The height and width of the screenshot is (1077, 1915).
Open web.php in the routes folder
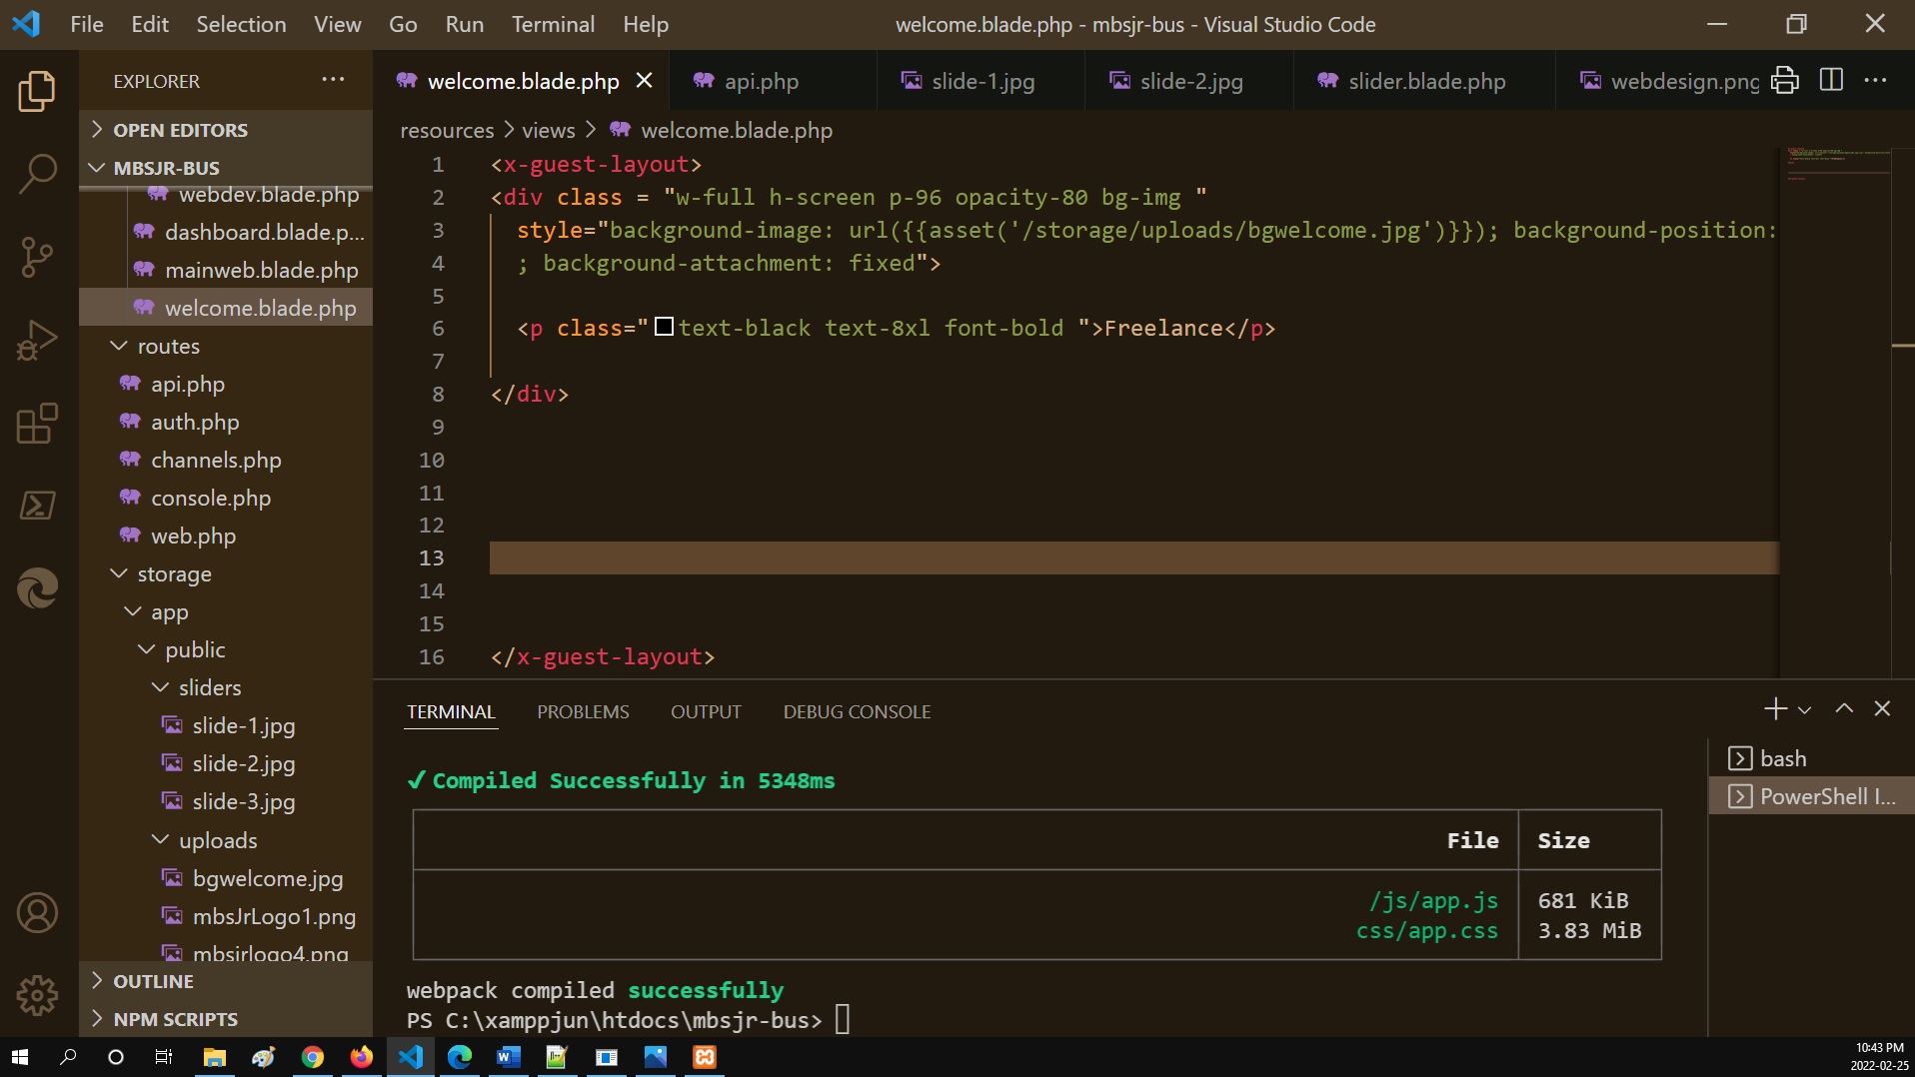(226, 536)
